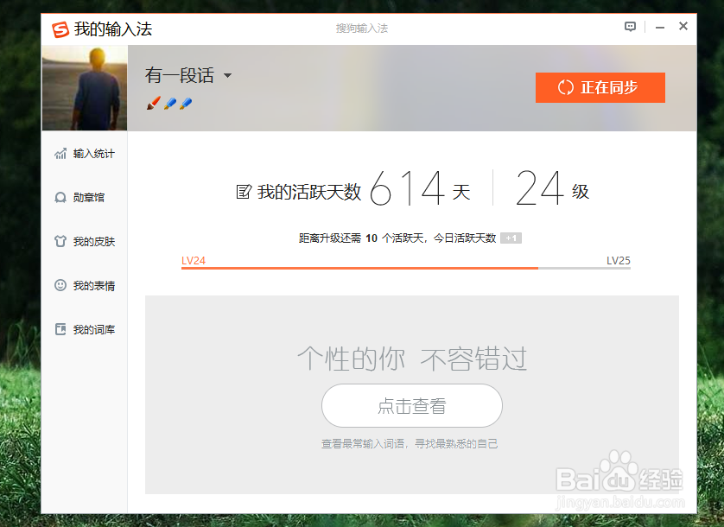Open the 我的皮肤 skins panel
Image resolution: width=724 pixels, height=527 pixels.
pos(83,241)
